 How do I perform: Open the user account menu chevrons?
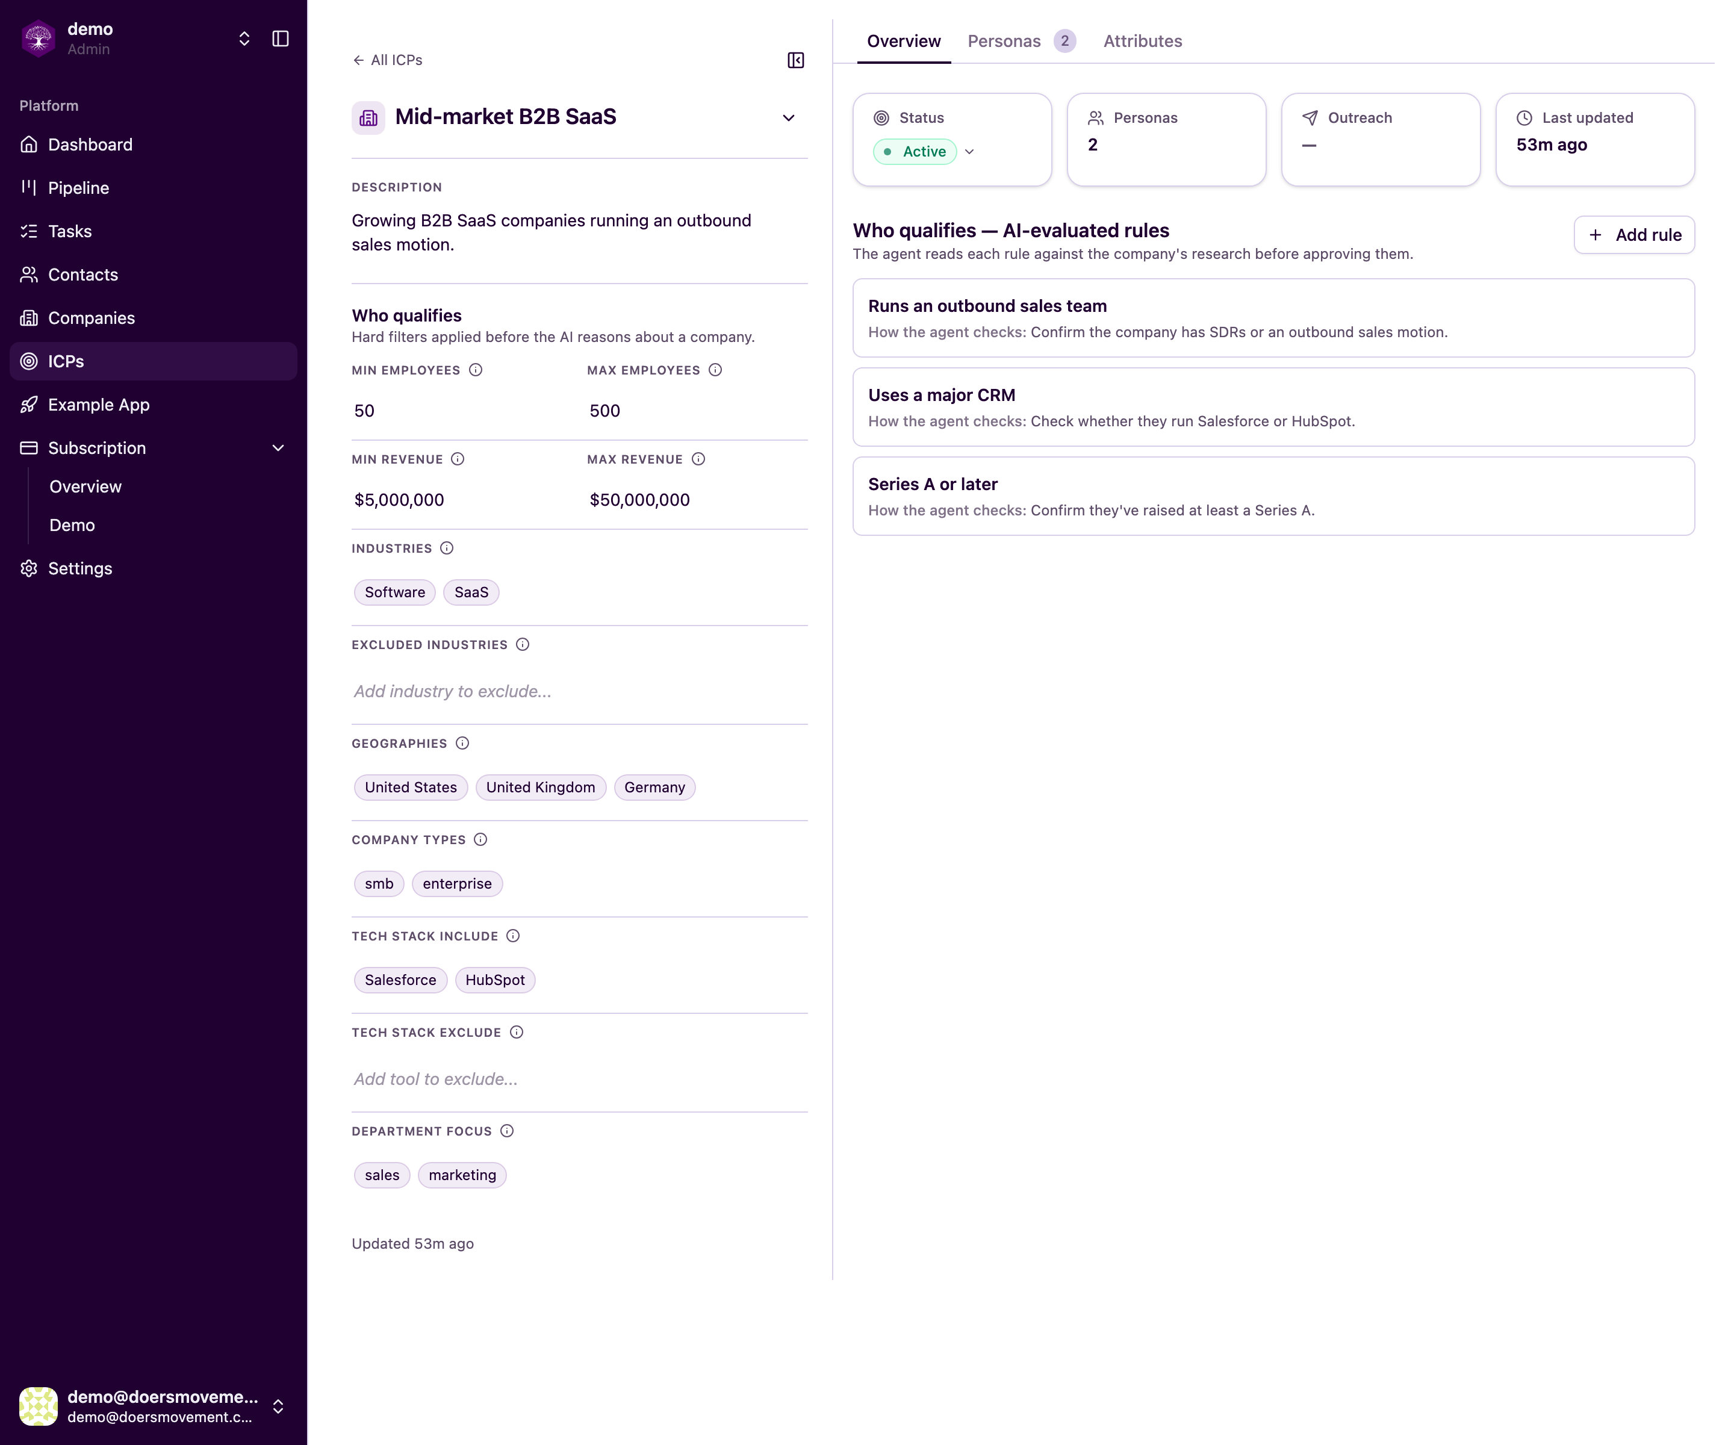278,1406
